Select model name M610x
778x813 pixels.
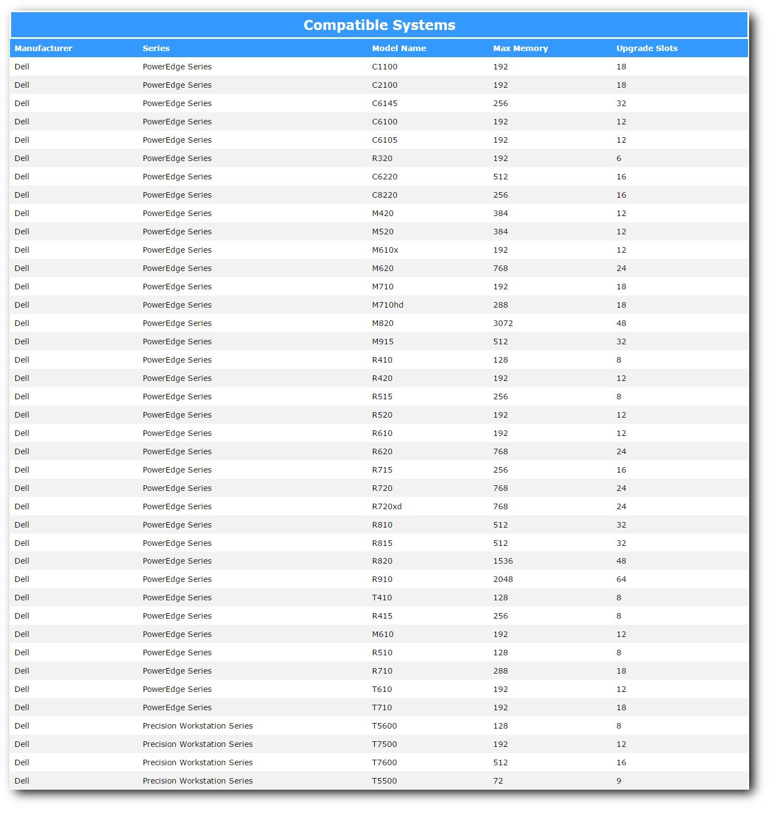pyautogui.click(x=385, y=250)
